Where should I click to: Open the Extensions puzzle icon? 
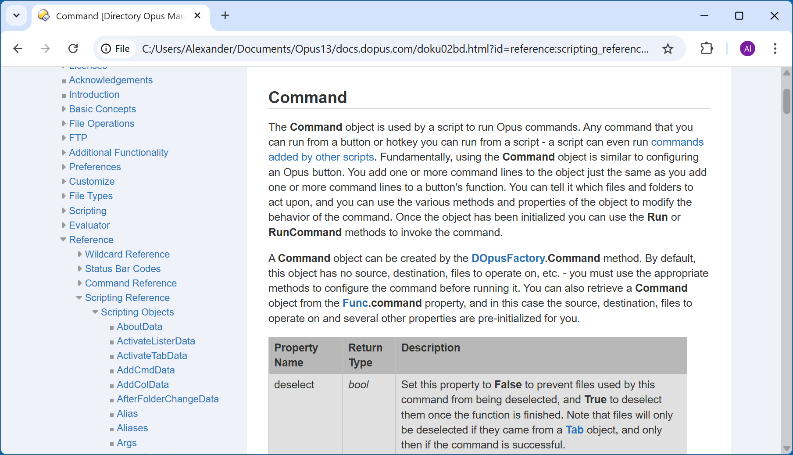click(x=707, y=48)
